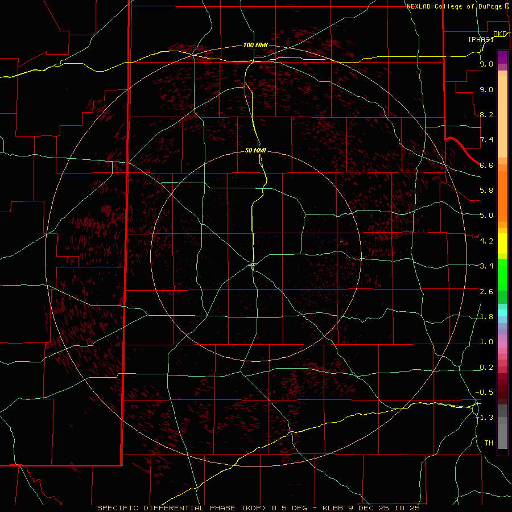Click the 5.0 scale label
512x512 pixels.
(x=486, y=216)
